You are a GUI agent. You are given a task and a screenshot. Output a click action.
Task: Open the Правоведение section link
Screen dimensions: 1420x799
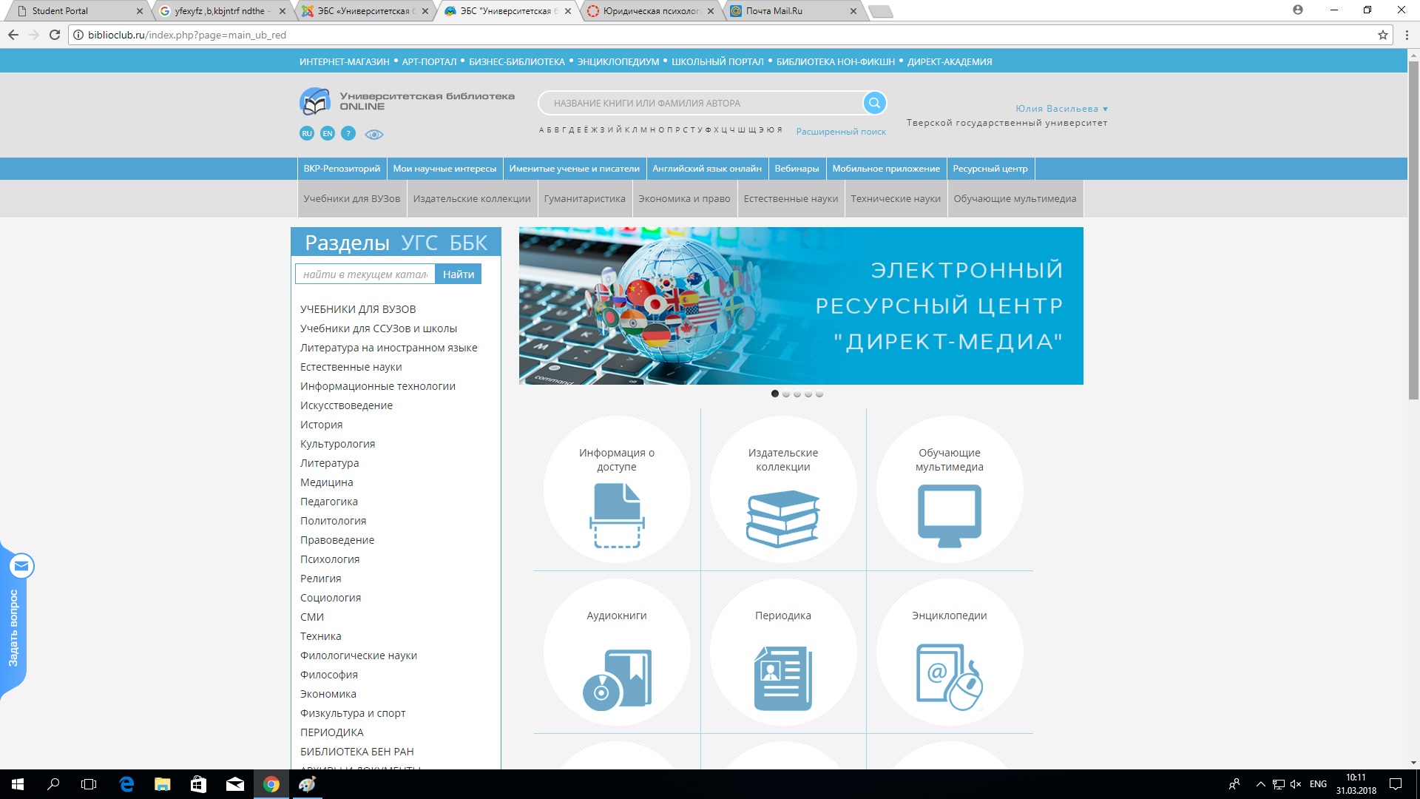point(337,540)
